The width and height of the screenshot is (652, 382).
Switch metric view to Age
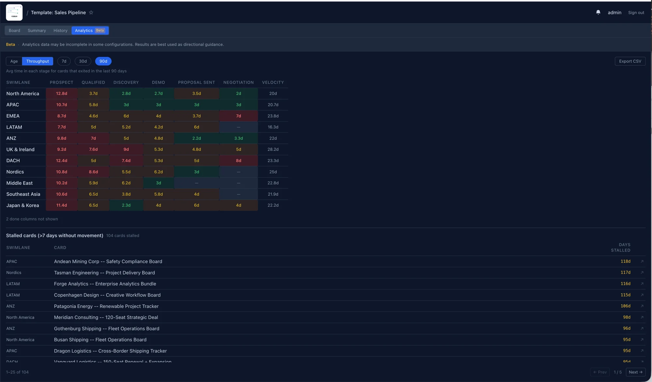(x=14, y=61)
